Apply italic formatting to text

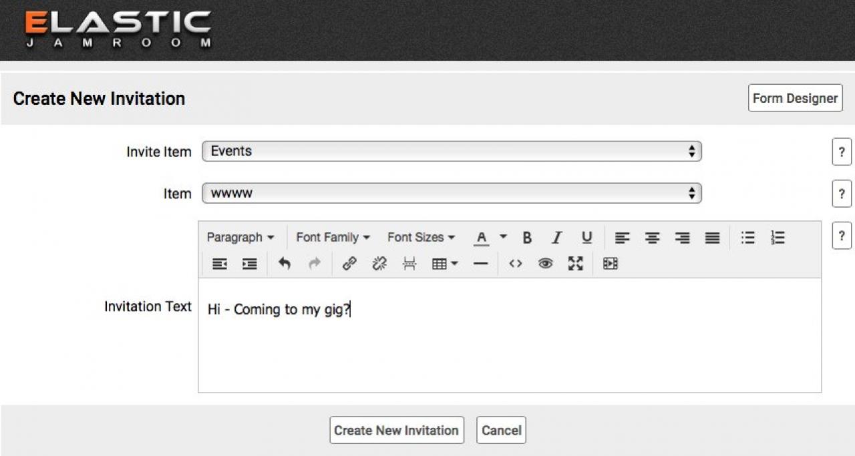pos(556,238)
